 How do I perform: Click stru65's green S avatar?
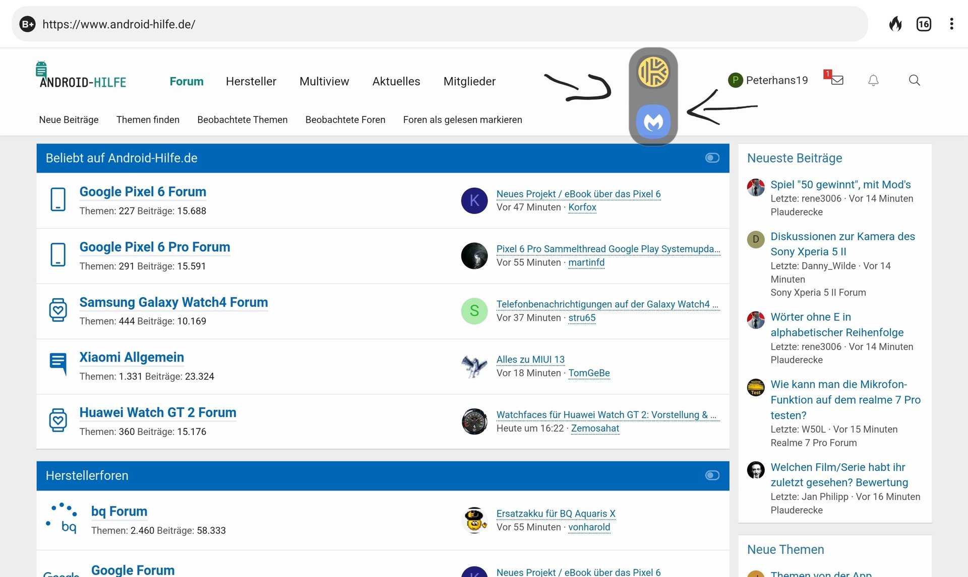474,311
